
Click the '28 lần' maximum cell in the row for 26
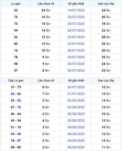point(106,37)
